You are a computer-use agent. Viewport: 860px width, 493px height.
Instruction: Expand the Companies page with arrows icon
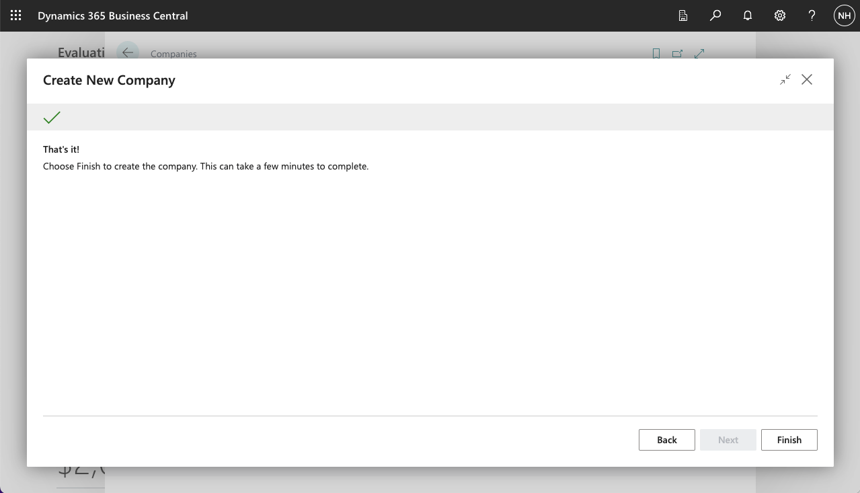click(699, 54)
